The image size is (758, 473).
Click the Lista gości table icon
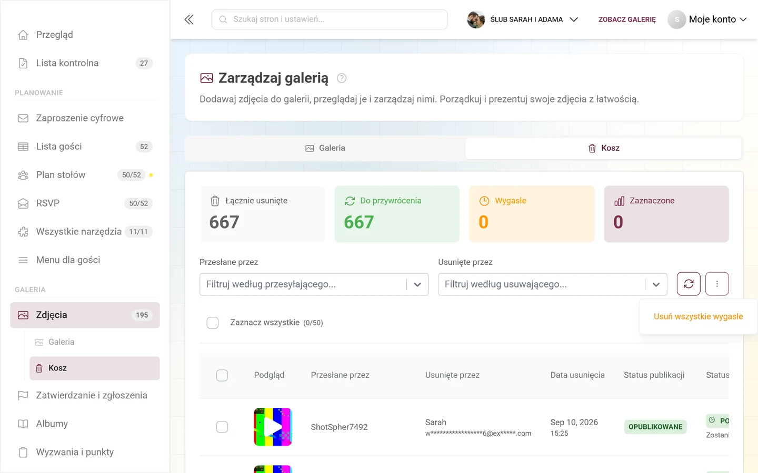click(23, 147)
